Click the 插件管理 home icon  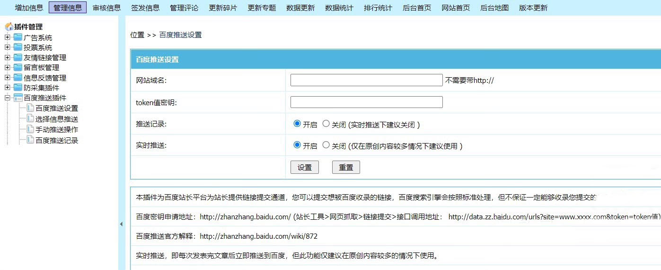tap(9, 27)
